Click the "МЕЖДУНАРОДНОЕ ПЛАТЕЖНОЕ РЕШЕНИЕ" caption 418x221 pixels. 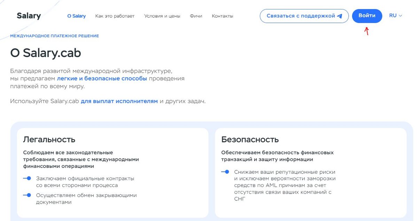tap(54, 36)
